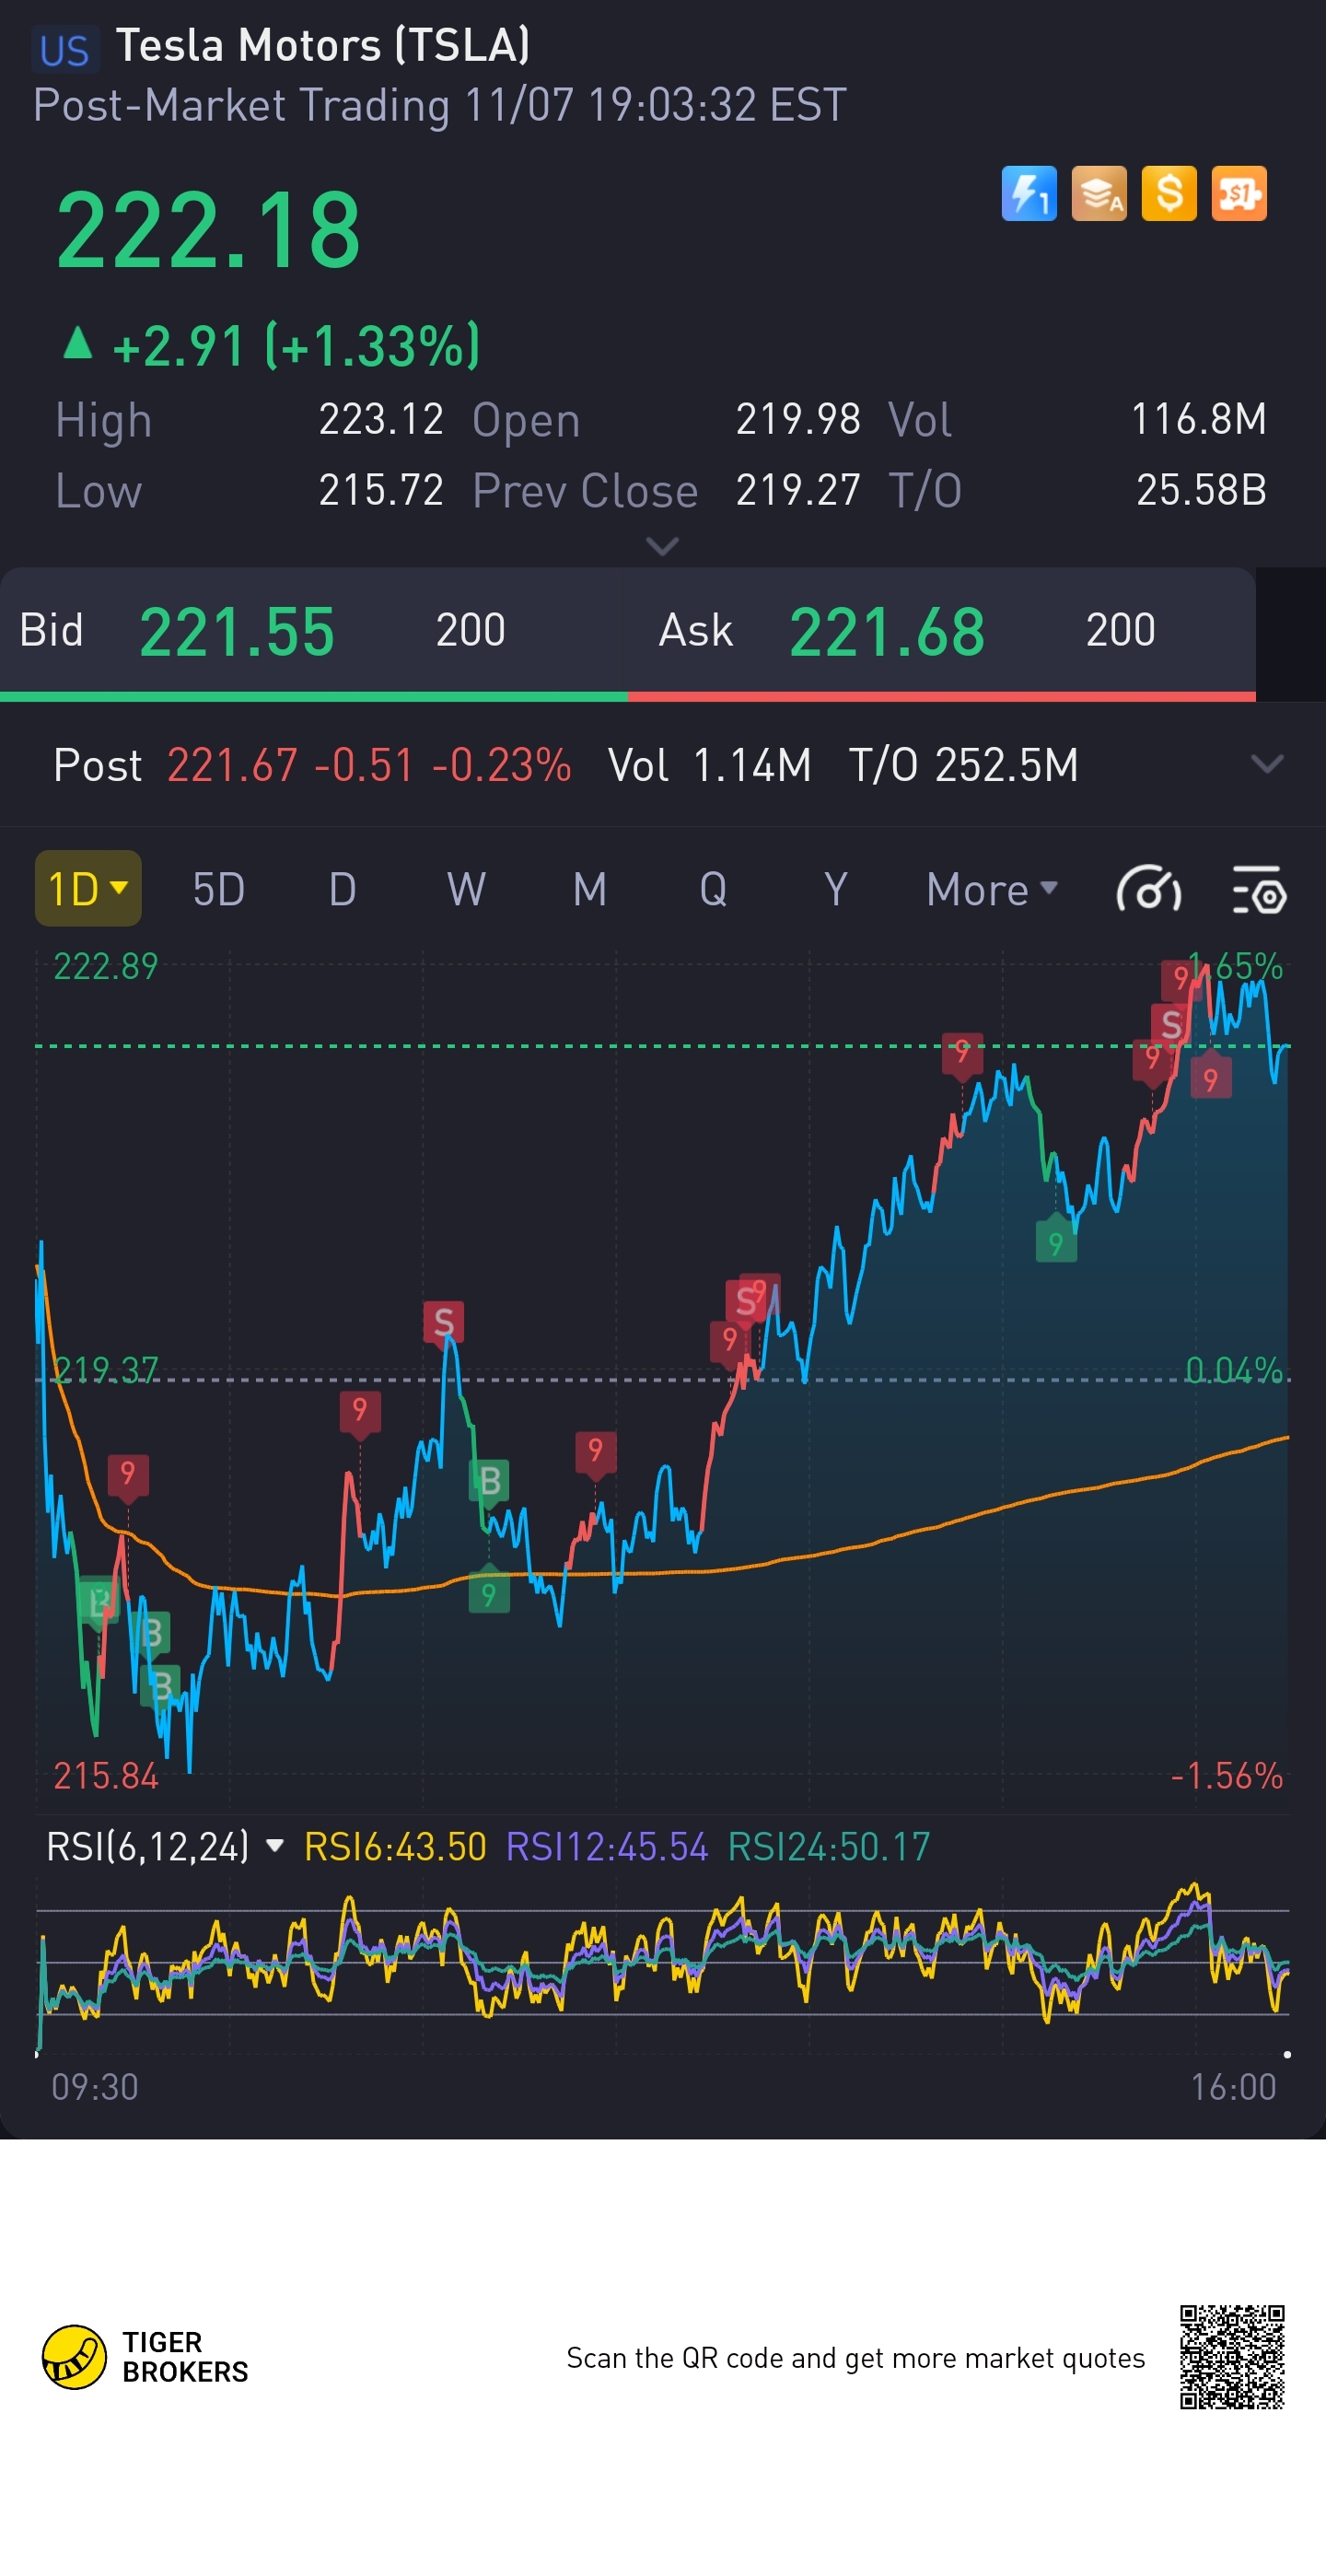
Task: Tap the 1.65% chart axis label
Action: 1234,966
